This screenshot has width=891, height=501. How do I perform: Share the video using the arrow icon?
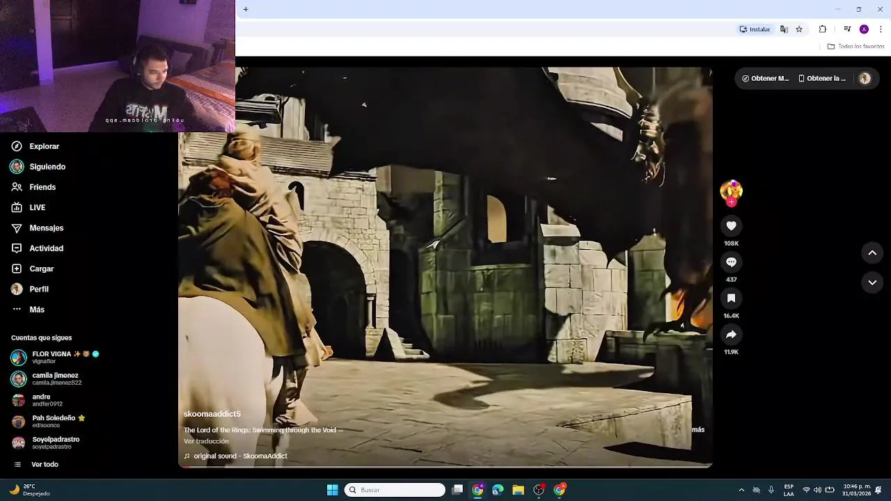[731, 335]
